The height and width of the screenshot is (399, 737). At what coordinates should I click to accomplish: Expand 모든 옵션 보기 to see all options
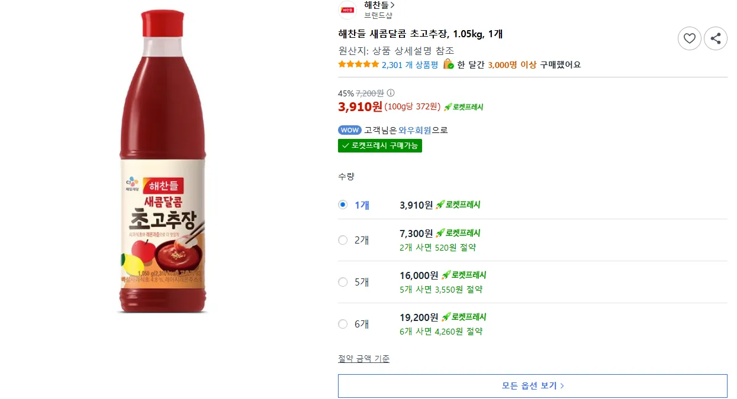pos(532,385)
